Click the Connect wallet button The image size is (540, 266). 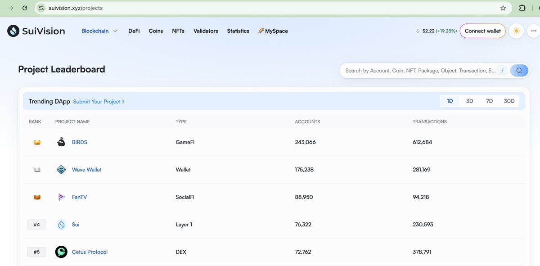tap(482, 31)
